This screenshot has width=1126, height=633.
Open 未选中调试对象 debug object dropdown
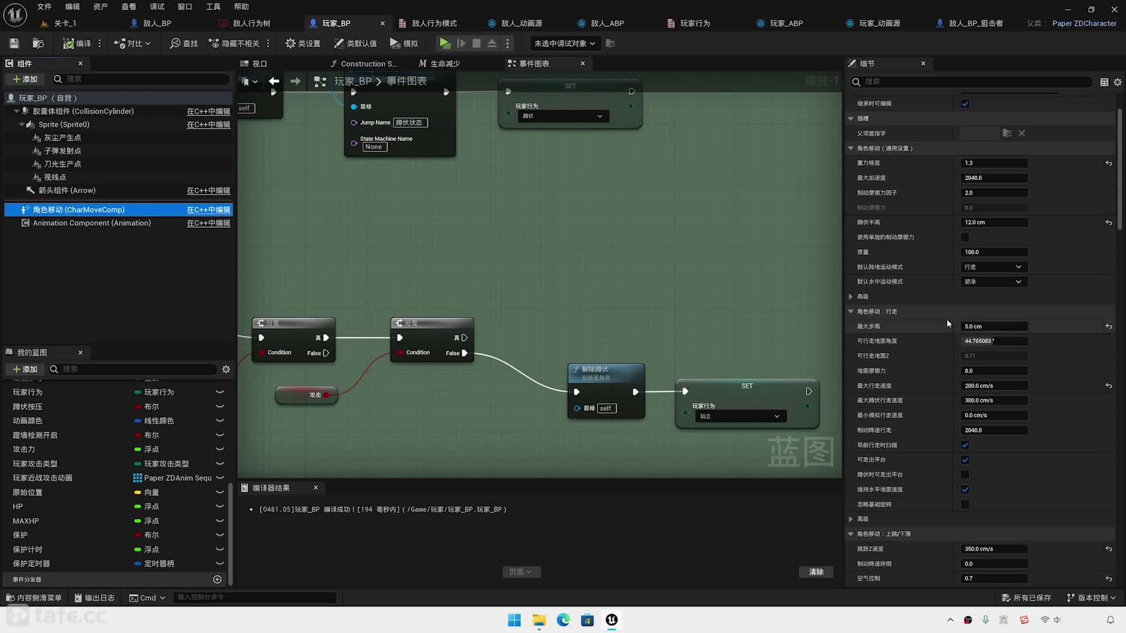pos(565,43)
